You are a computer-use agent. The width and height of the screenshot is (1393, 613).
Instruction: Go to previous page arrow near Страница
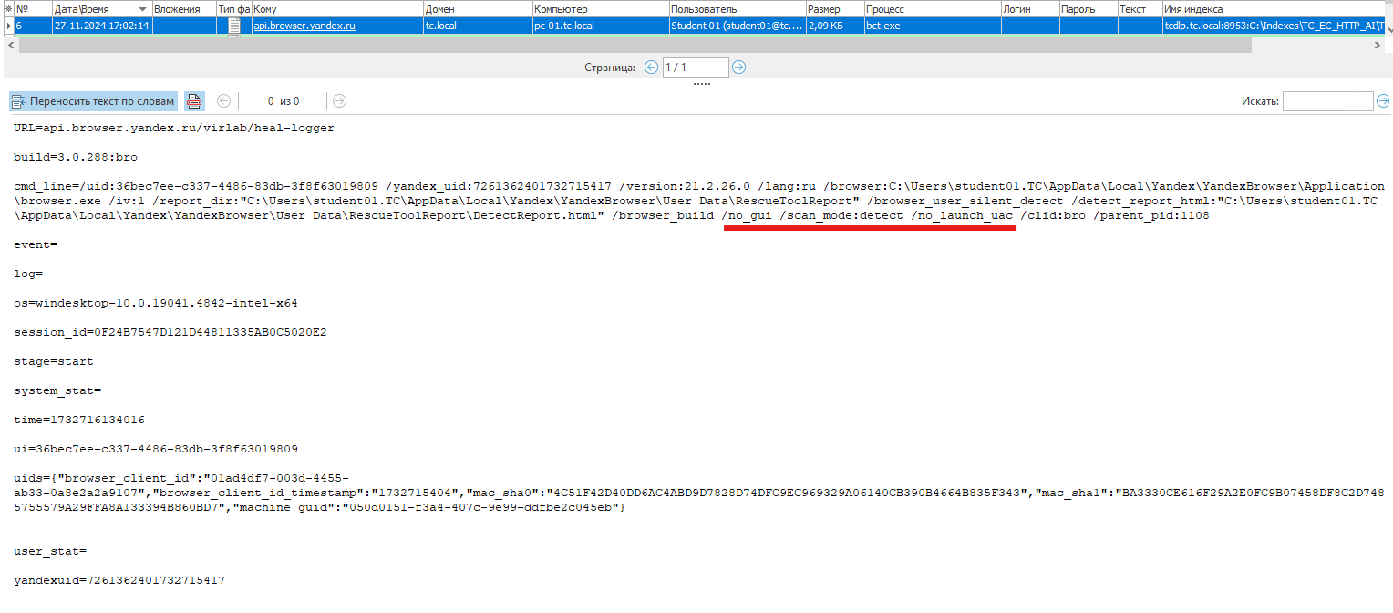point(651,67)
